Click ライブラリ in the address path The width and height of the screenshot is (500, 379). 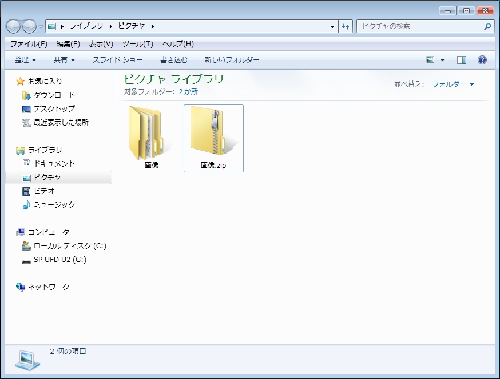(86, 26)
